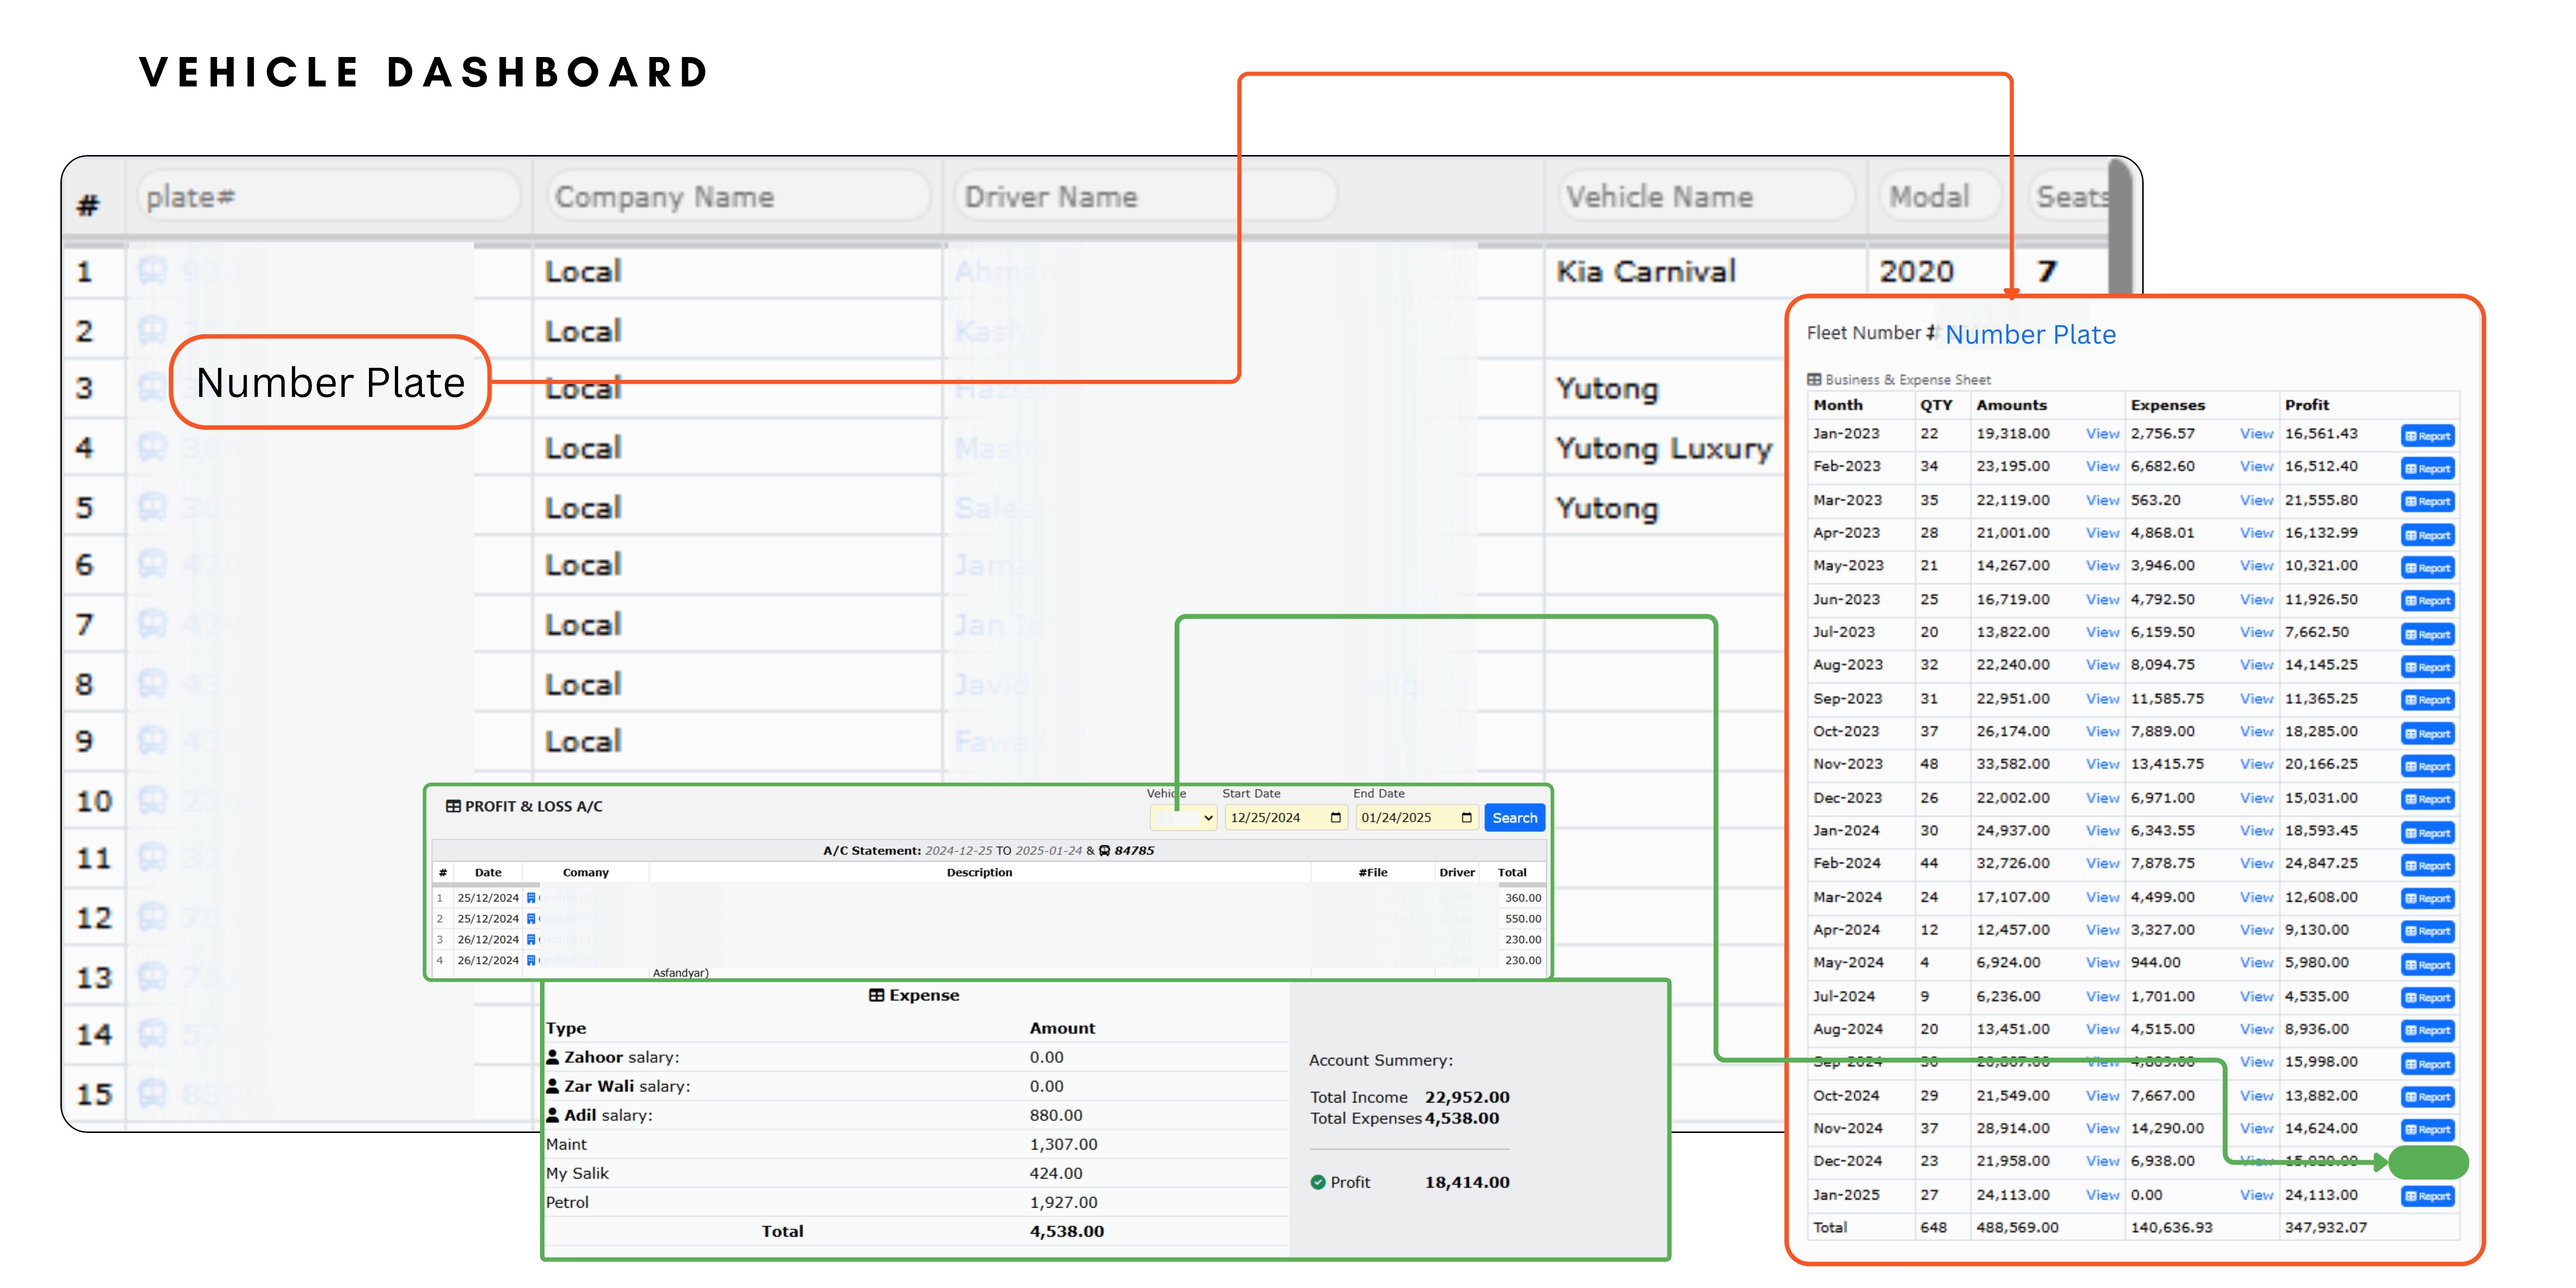Viewport: 2576px width, 1288px height.
Task: Click Total Income value 22,952.00
Action: pyautogui.click(x=1467, y=1097)
